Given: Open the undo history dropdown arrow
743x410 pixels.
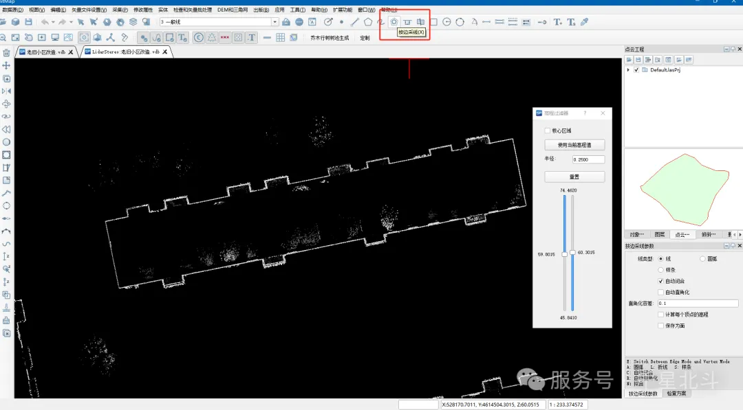Looking at the screenshot, I should click(x=52, y=22).
